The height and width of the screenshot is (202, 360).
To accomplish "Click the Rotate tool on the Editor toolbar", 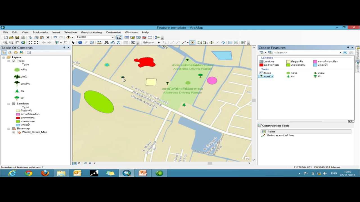I will coord(223,42).
